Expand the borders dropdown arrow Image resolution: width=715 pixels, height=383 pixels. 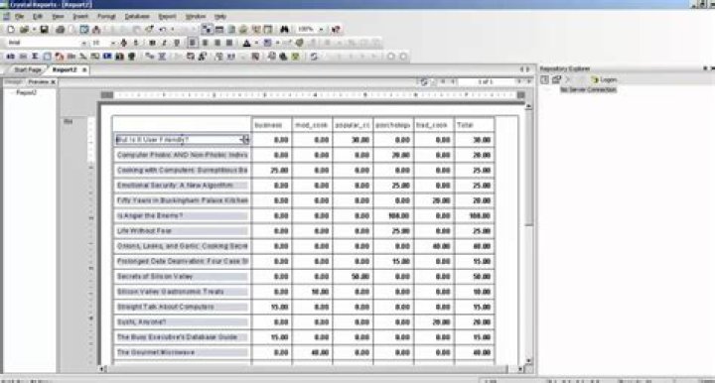pyautogui.click(x=277, y=43)
